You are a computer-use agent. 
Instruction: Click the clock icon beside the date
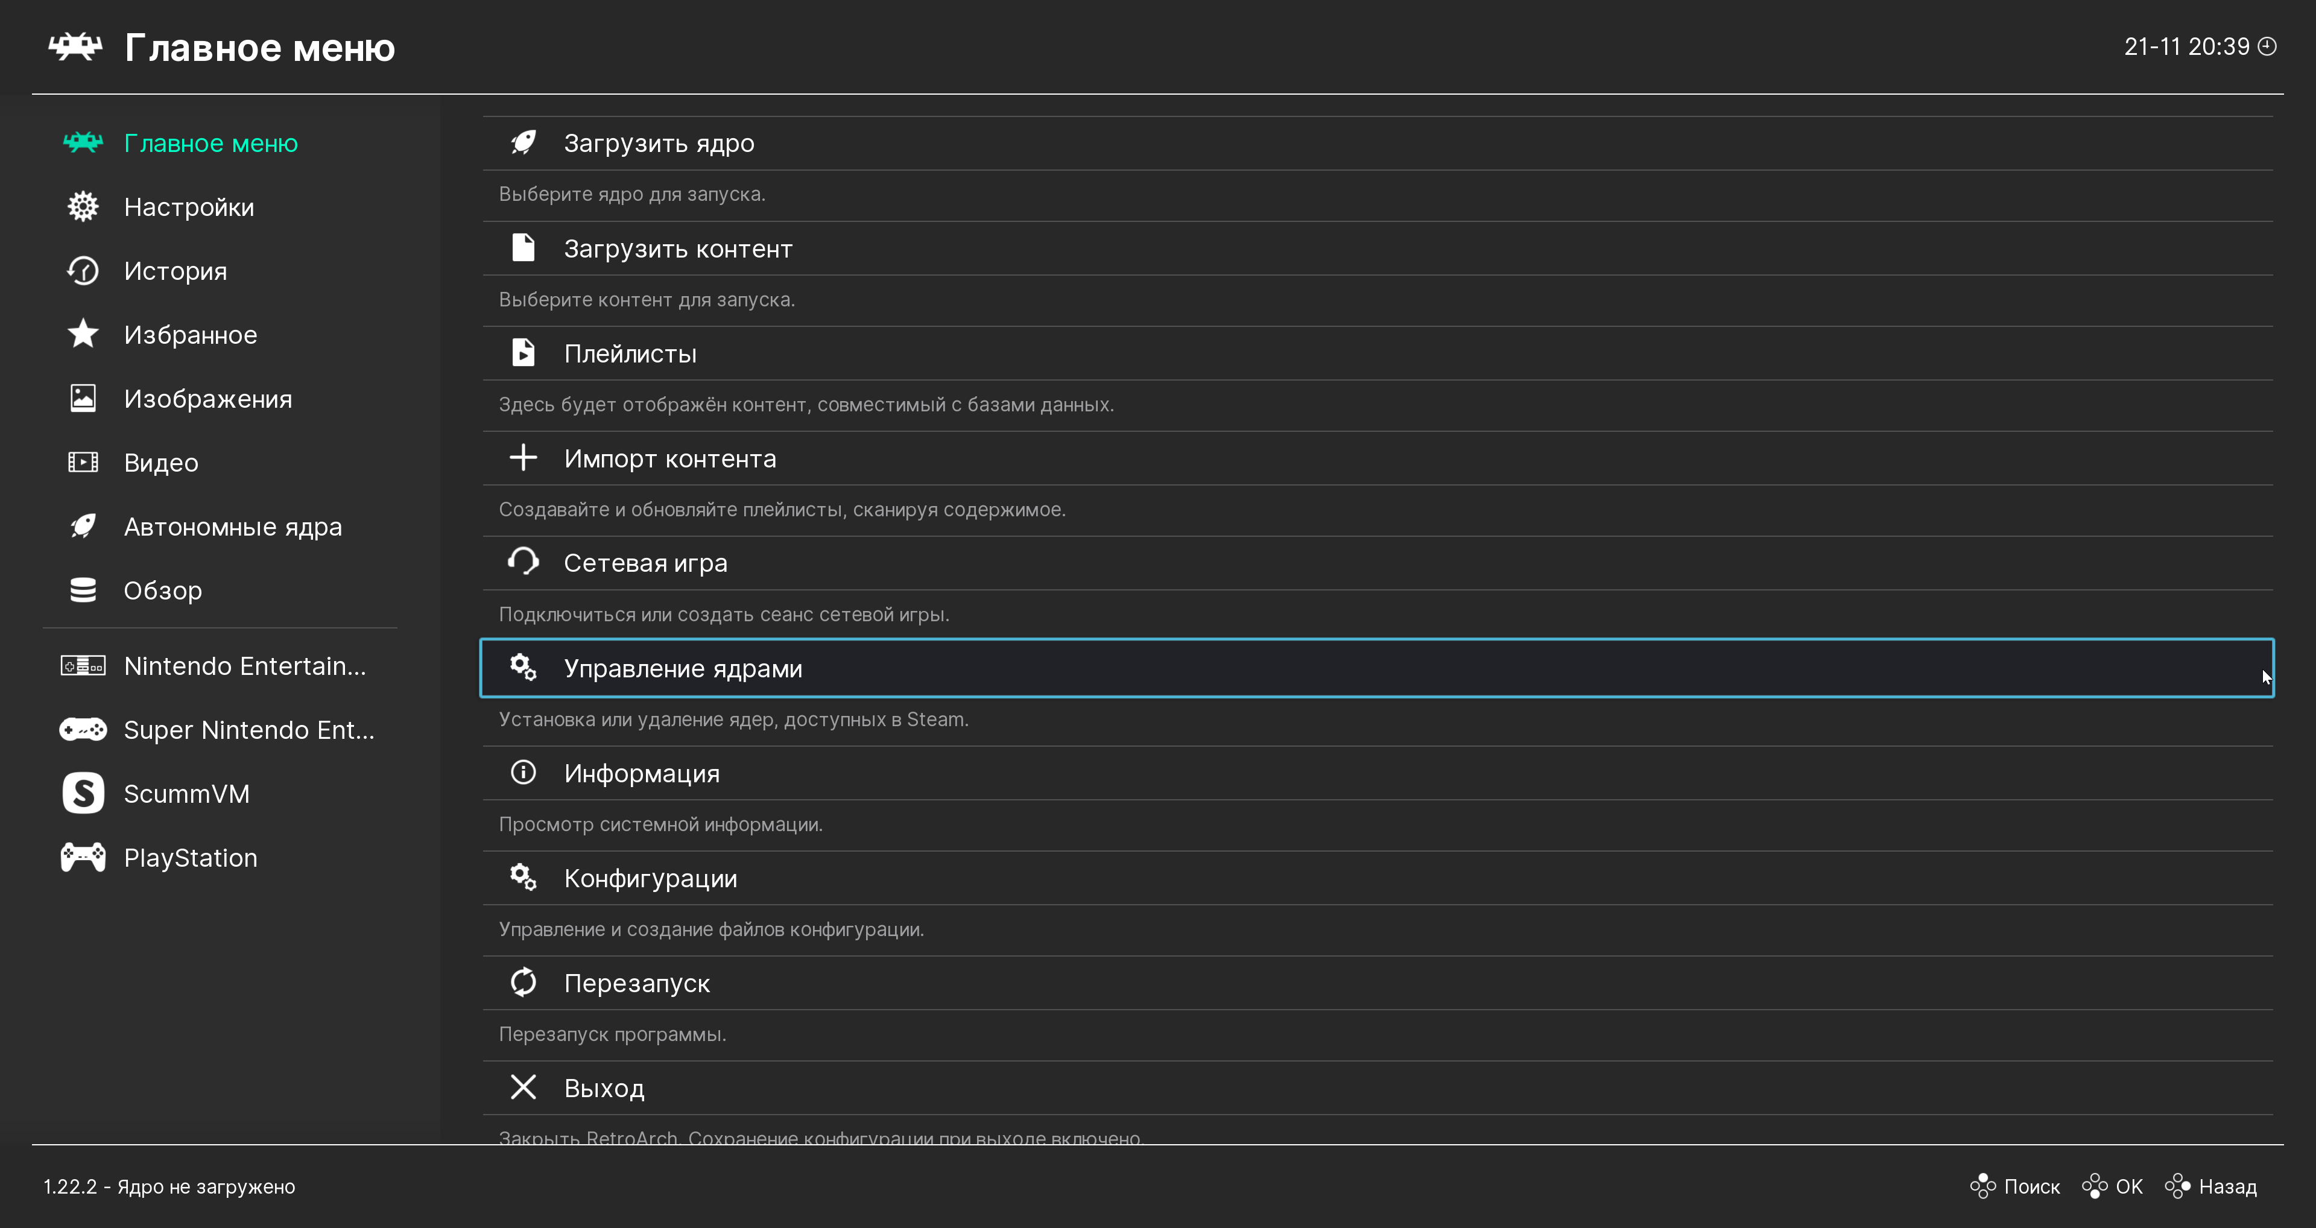[x=2268, y=47]
